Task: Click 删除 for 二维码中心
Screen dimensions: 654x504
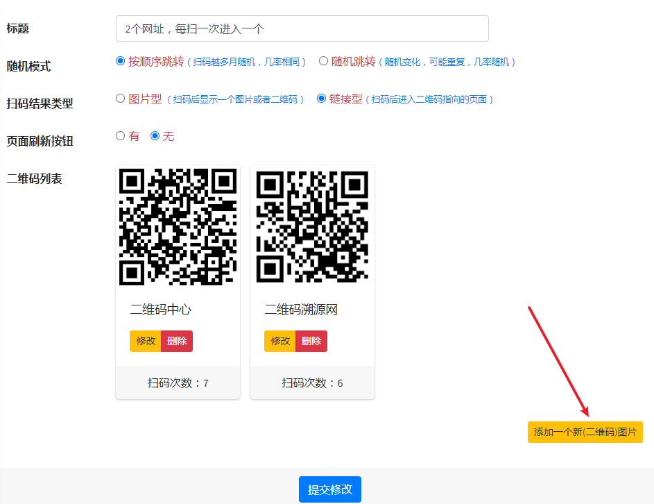Action: tap(177, 341)
